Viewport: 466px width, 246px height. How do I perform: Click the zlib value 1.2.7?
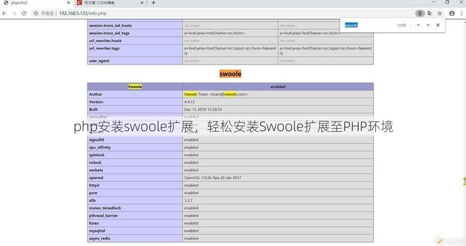point(188,201)
